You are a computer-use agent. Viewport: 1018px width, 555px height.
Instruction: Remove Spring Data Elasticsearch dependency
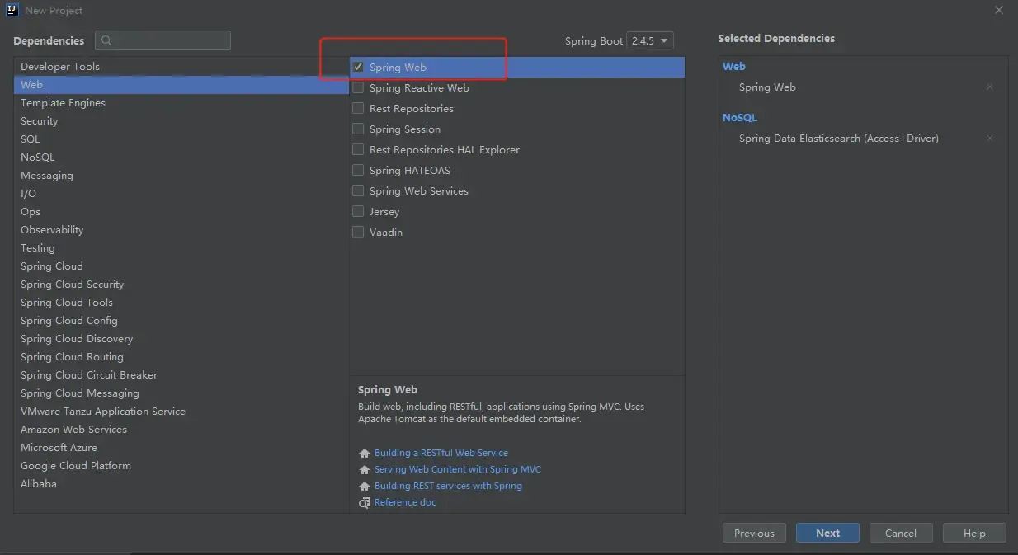click(989, 139)
